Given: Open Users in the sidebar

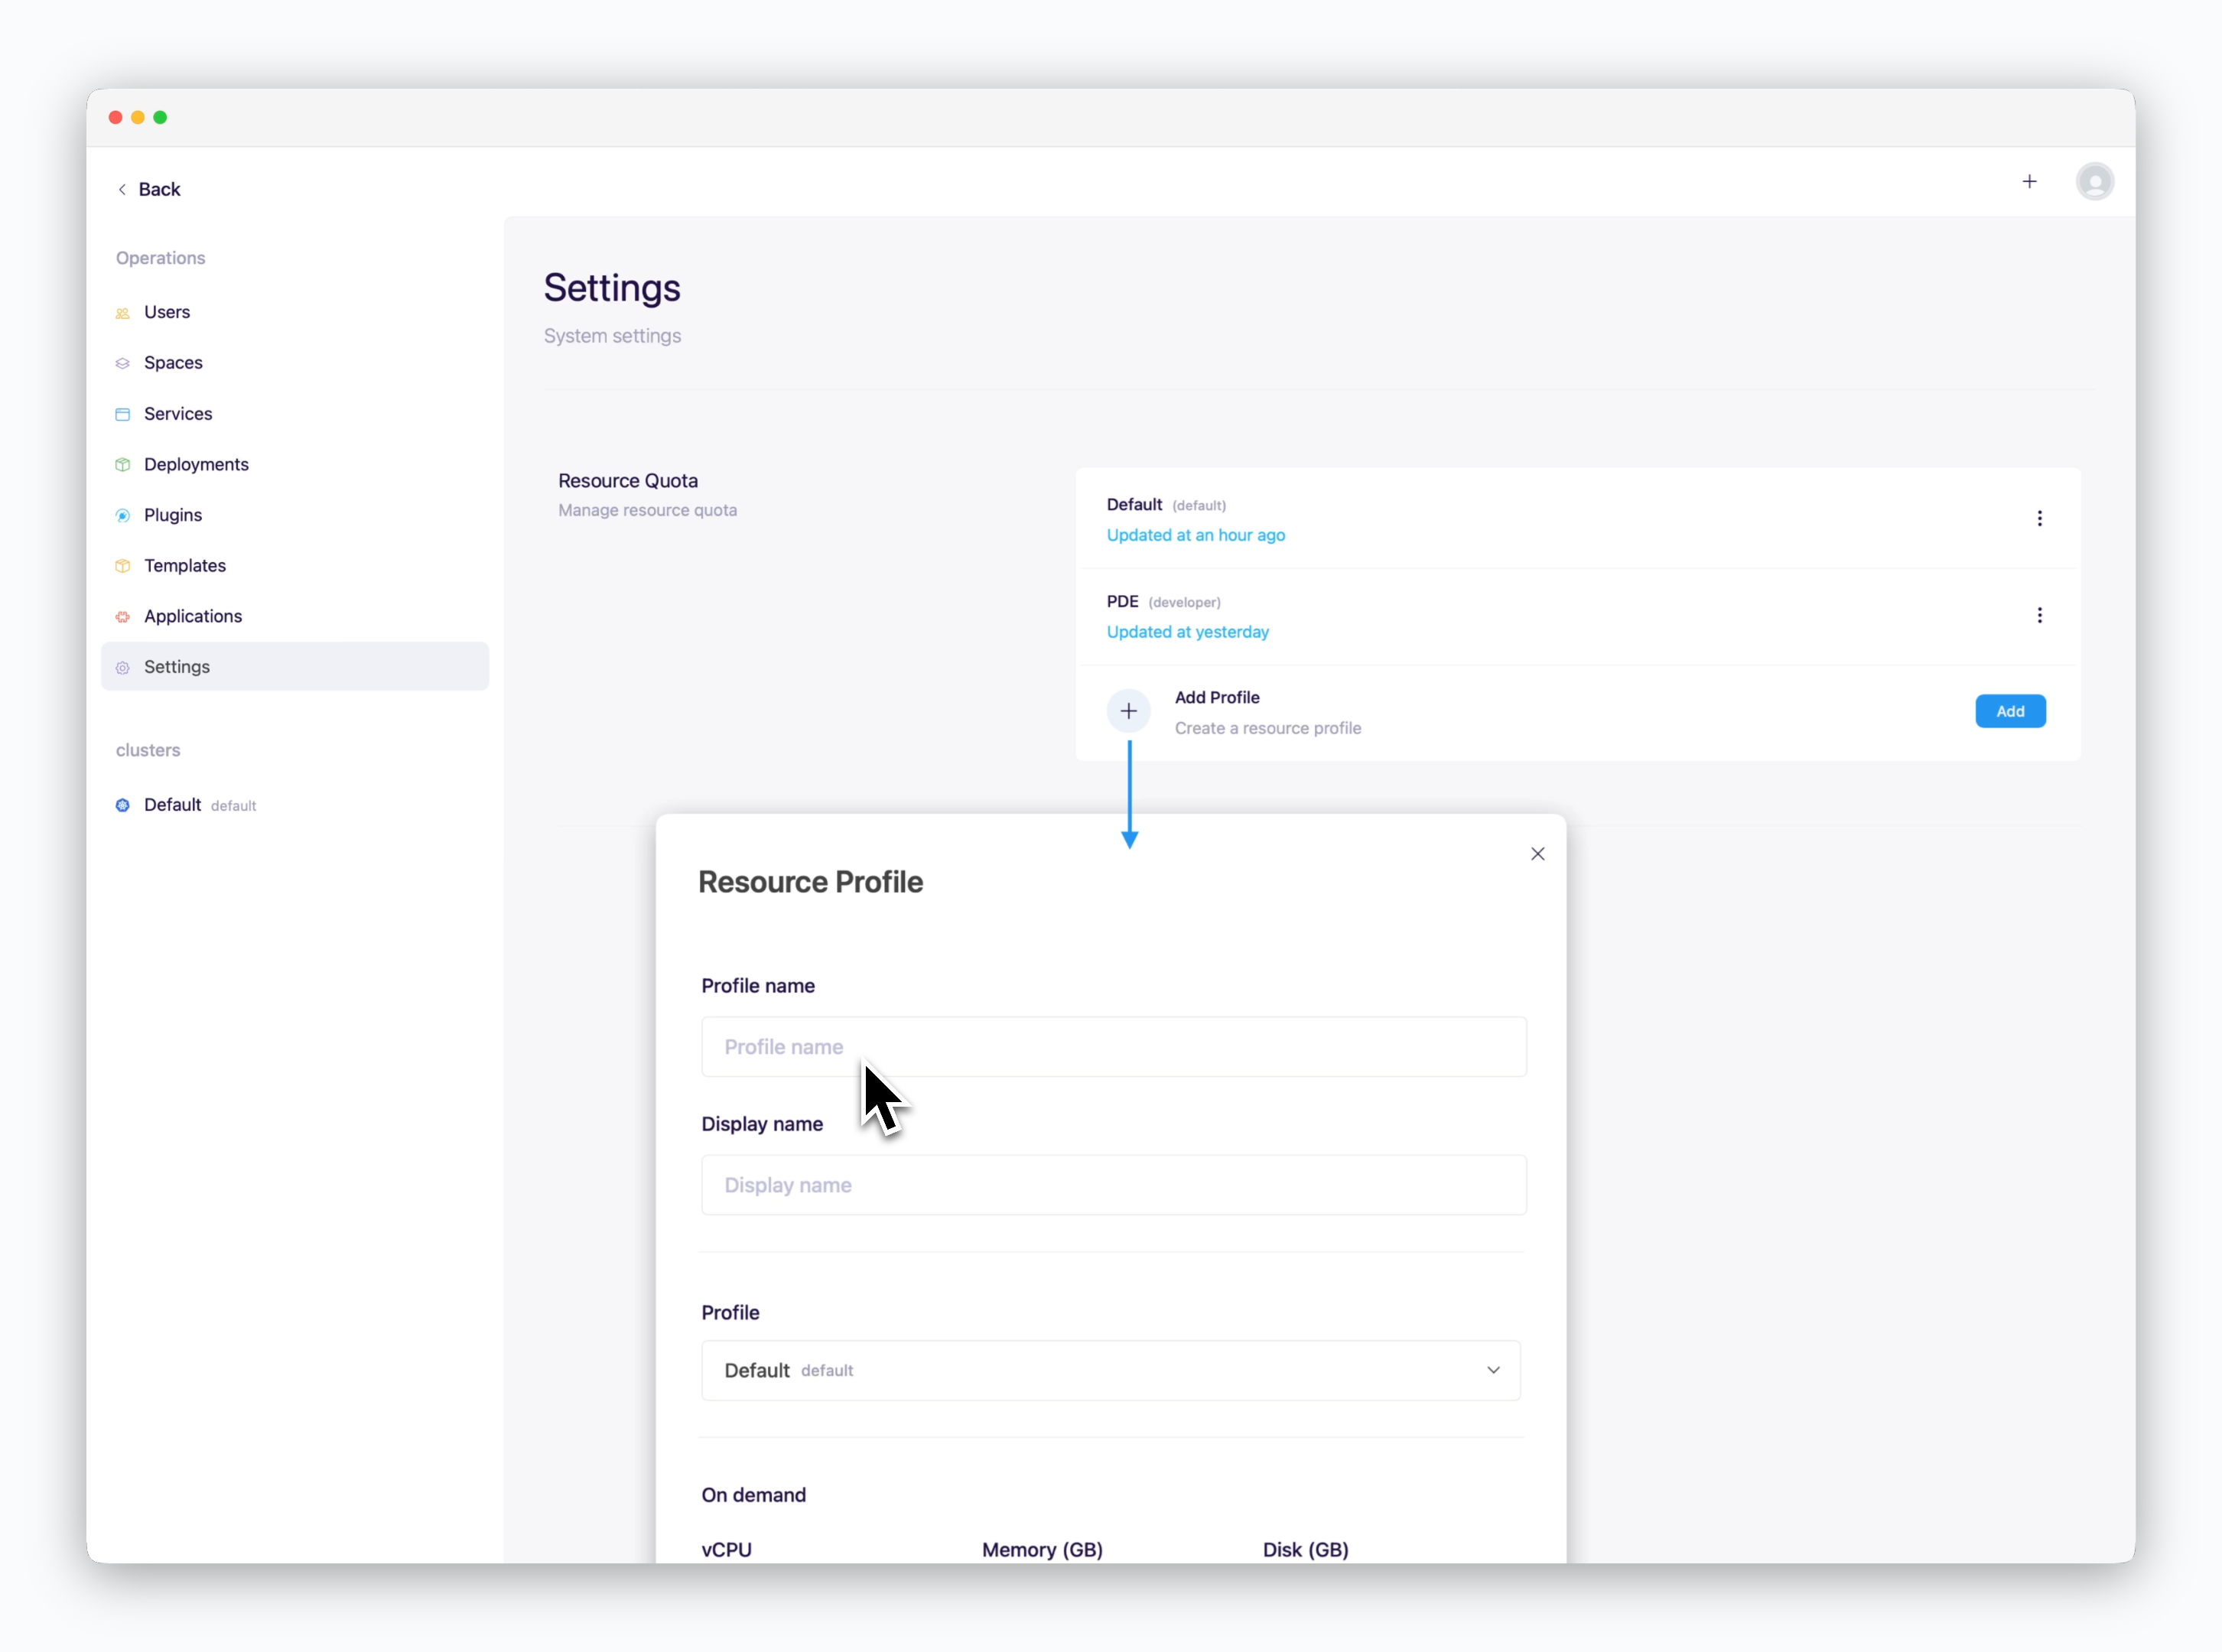Looking at the screenshot, I should click(x=295, y=312).
